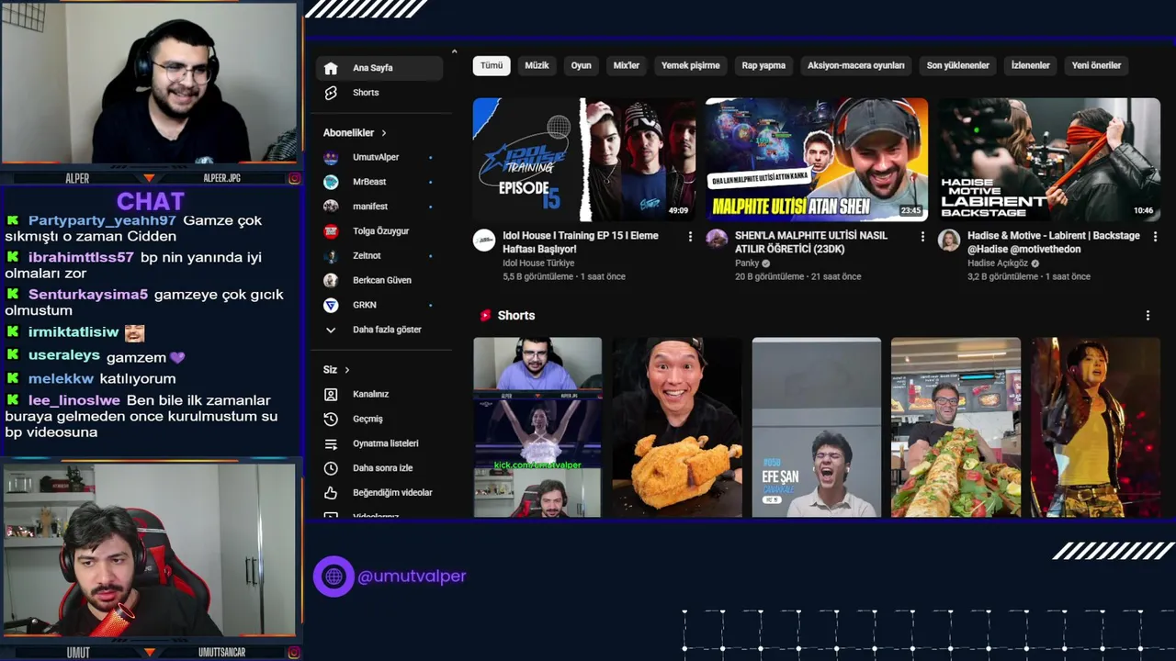Viewport: 1176px width, 661px height.
Task: Click the Daha sonra izle clock icon
Action: 331,468
